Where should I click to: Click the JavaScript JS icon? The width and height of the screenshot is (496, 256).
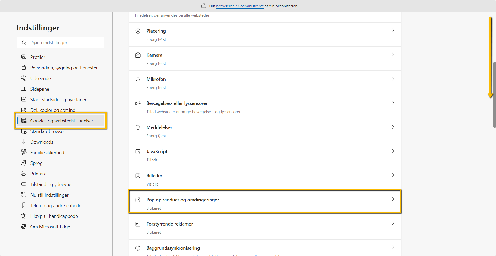click(x=138, y=152)
